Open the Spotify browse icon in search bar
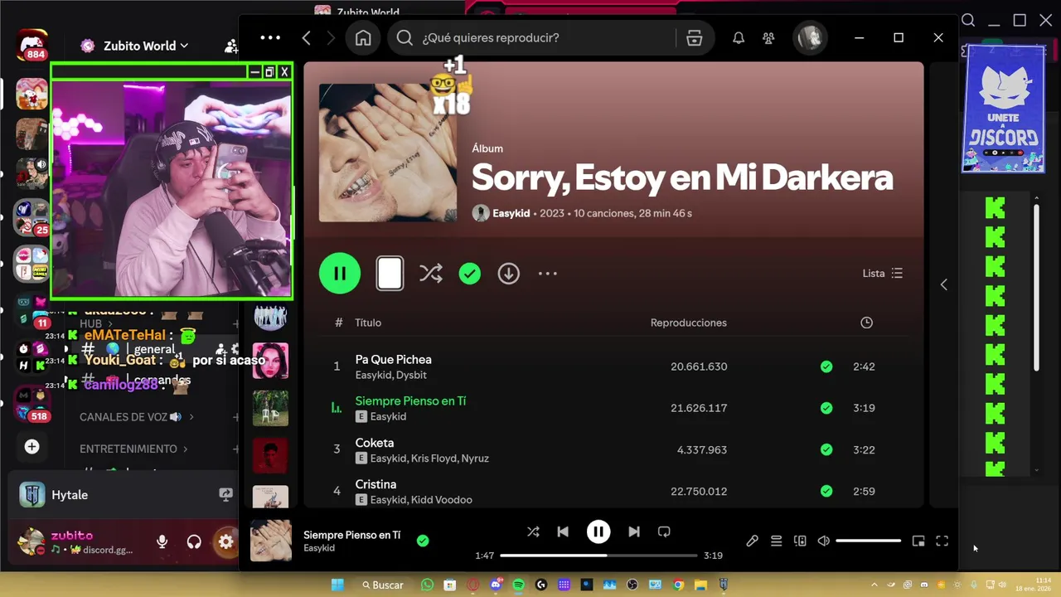The width and height of the screenshot is (1061, 597). point(695,38)
